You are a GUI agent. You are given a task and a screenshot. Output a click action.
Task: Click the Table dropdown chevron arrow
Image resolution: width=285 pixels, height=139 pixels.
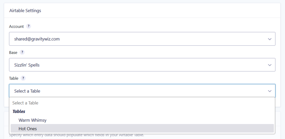269,91
